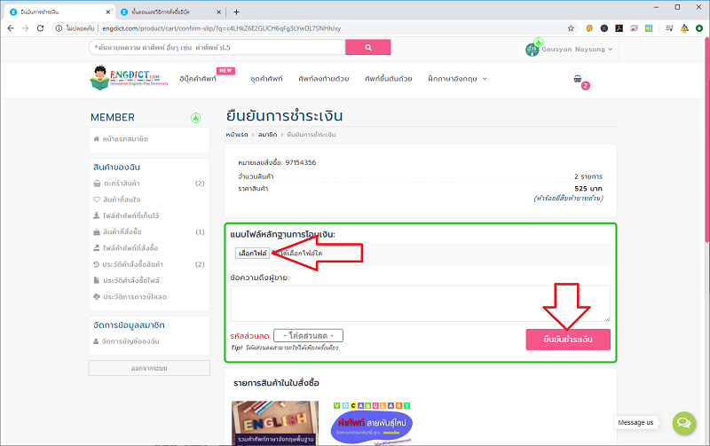Click green badge icon beside MEMBER heading

pyautogui.click(x=195, y=118)
